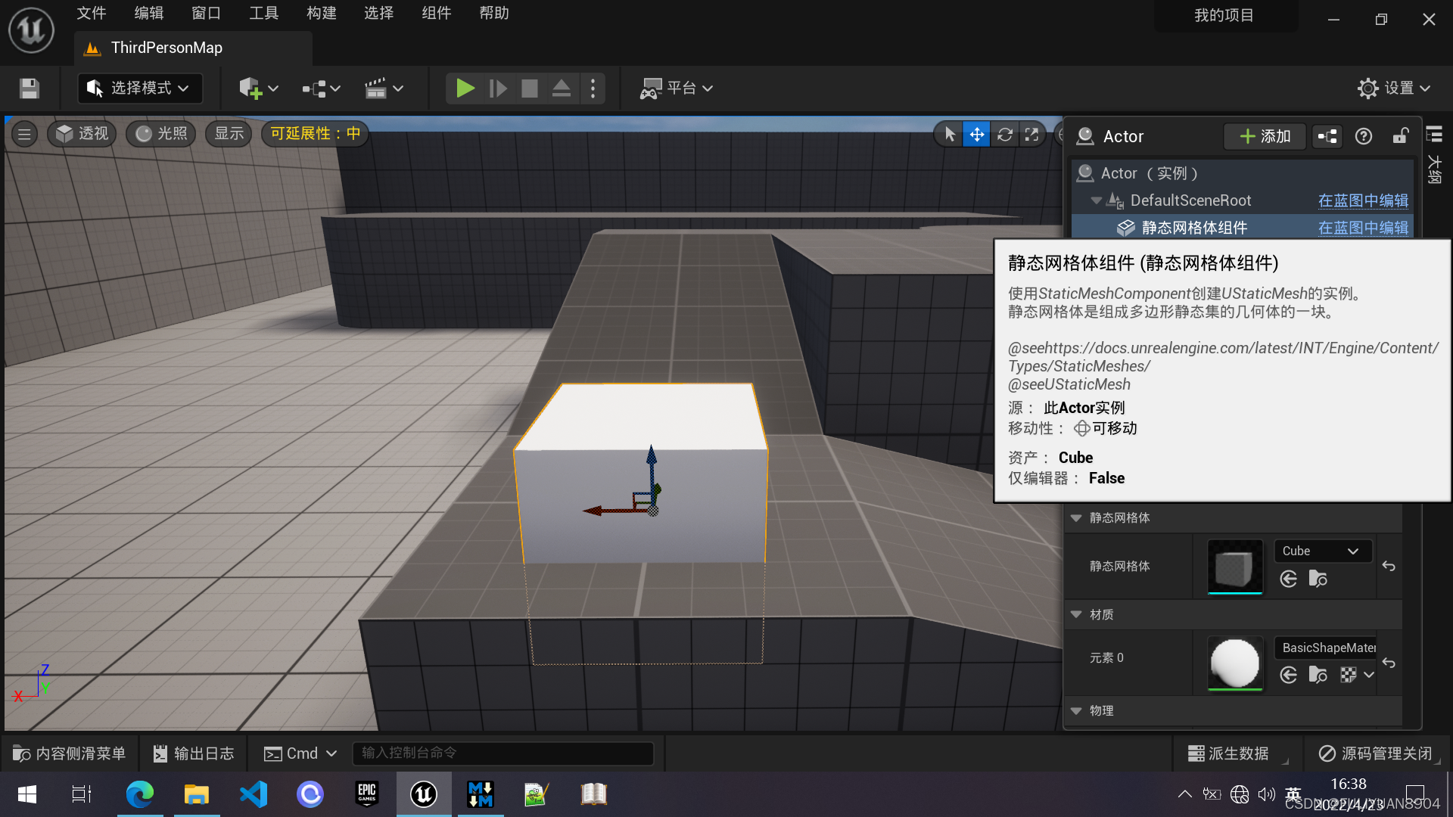This screenshot has width=1453, height=817.
Task: Click the Cube static mesh thumbnail
Action: click(1235, 567)
